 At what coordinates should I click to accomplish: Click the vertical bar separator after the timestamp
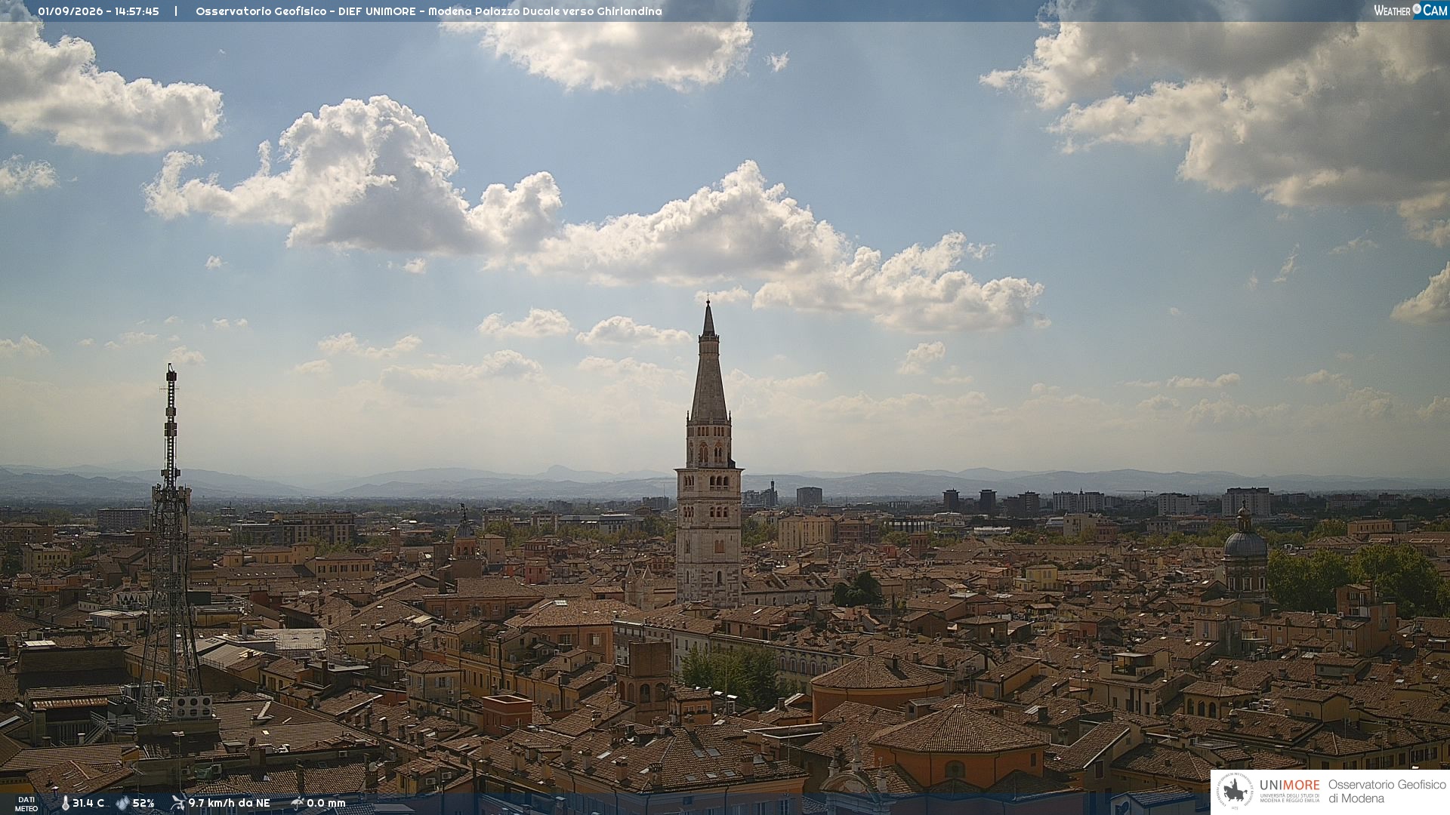(176, 11)
